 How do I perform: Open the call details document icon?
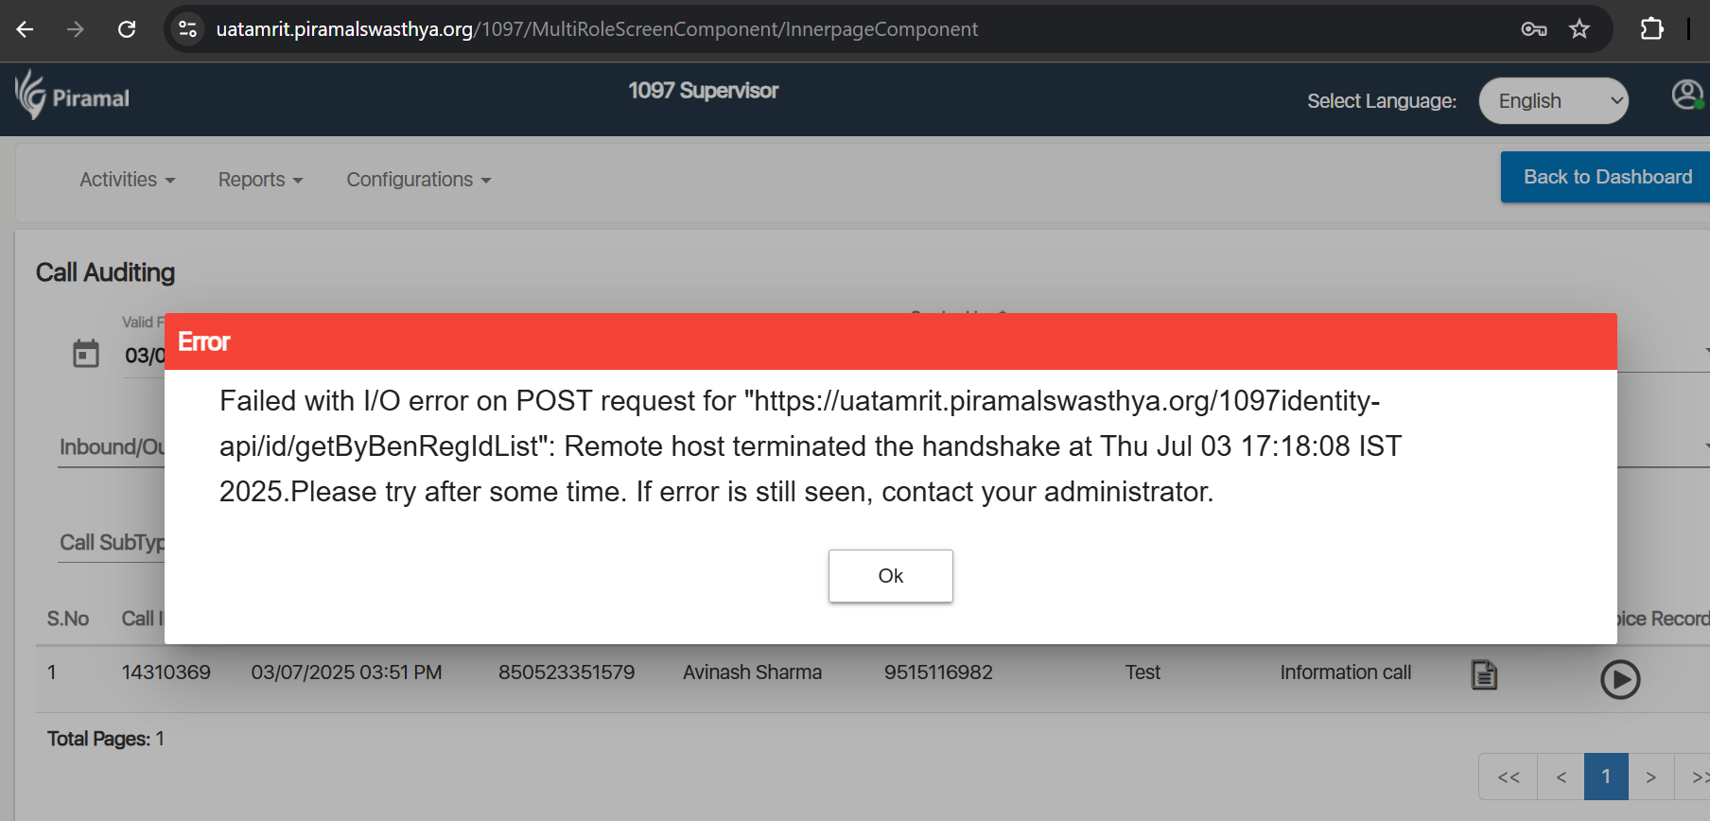point(1484,675)
